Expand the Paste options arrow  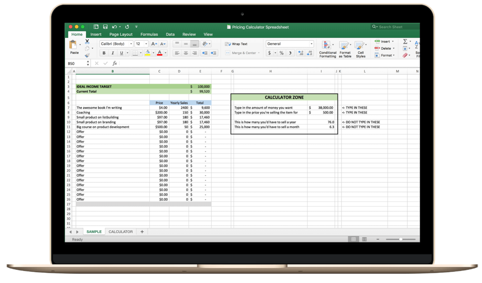pyautogui.click(x=80, y=45)
